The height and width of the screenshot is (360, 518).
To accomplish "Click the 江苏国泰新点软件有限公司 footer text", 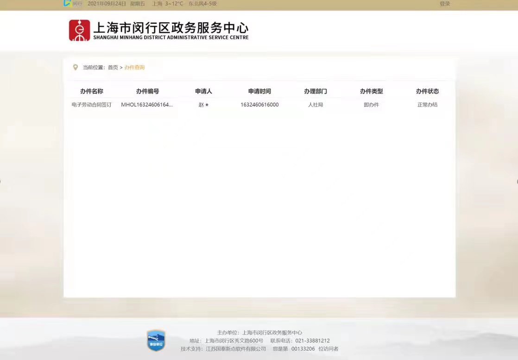I will tap(236, 349).
